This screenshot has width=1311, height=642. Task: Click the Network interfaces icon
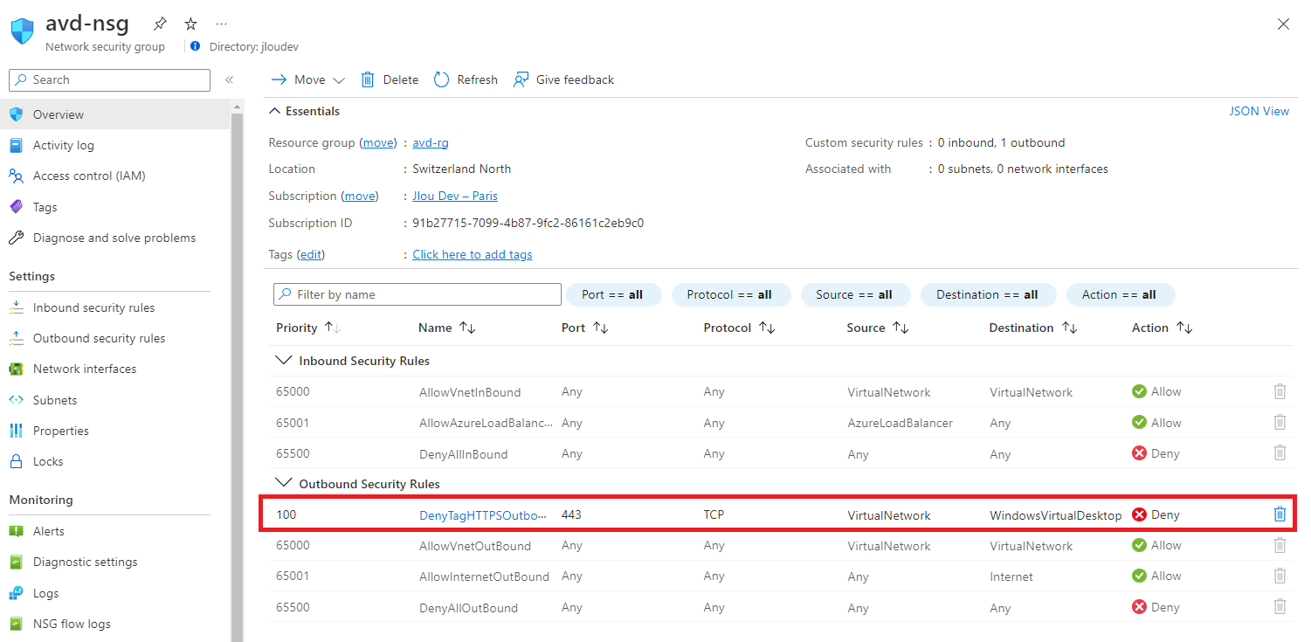16,369
